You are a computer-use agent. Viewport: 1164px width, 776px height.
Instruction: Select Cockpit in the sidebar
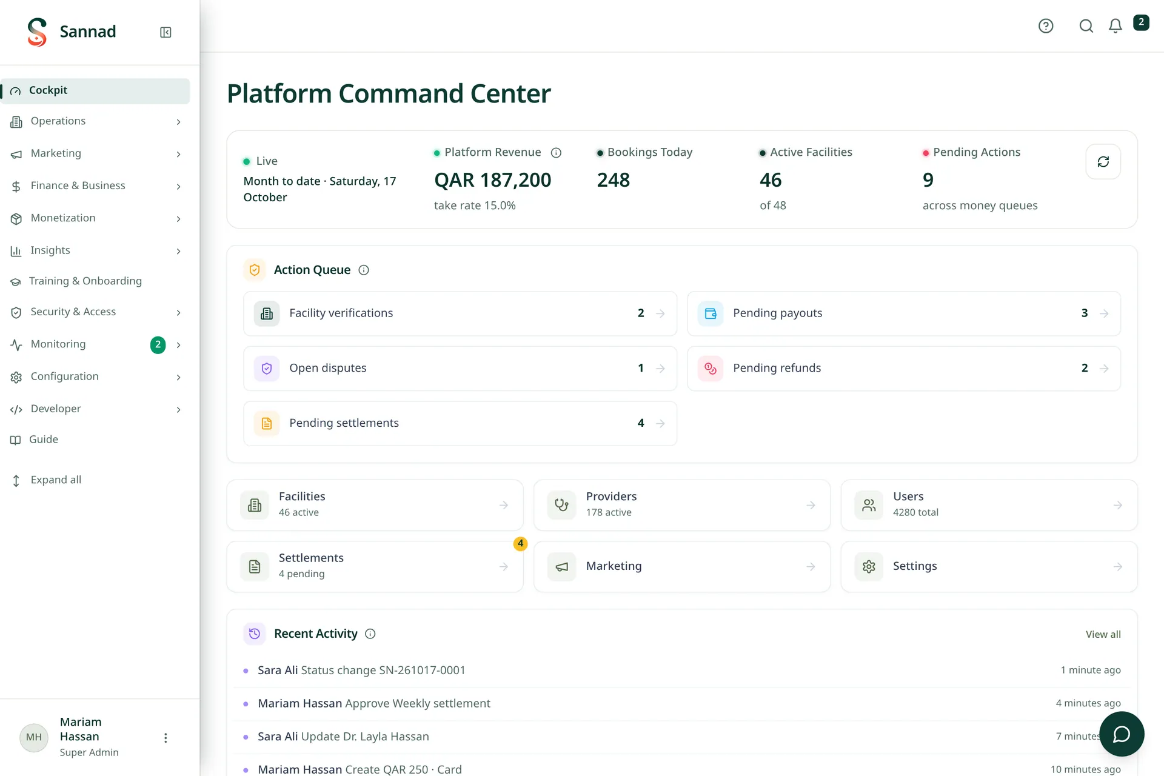click(x=96, y=91)
